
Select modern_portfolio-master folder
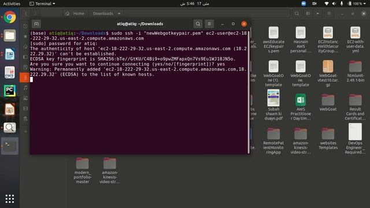click(82, 170)
